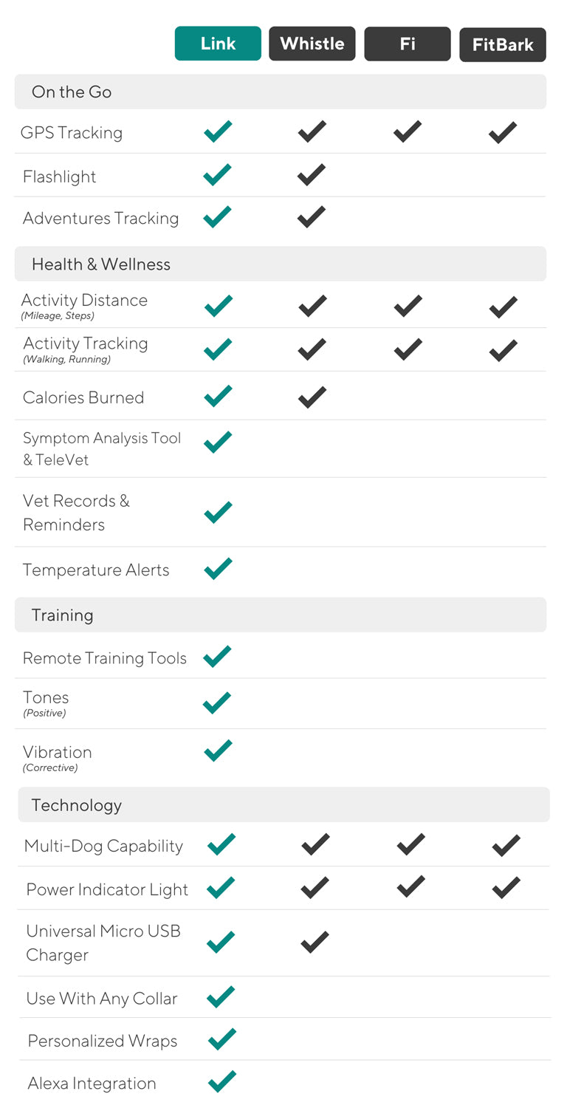The width and height of the screenshot is (567, 1108).
Task: Click the On the Go section header
Action: (72, 92)
